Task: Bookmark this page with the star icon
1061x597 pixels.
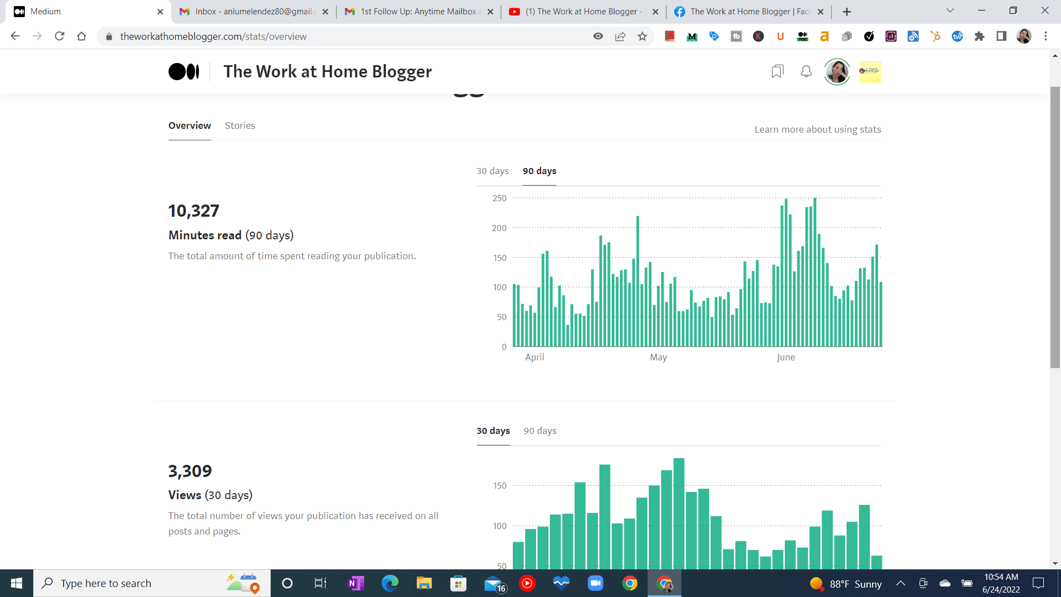Action: (x=642, y=36)
